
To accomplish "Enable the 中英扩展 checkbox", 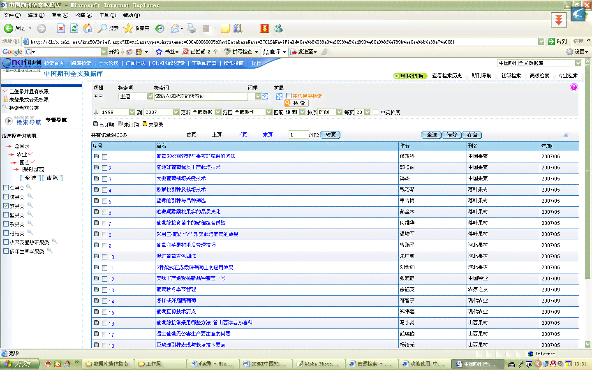I will 376,112.
